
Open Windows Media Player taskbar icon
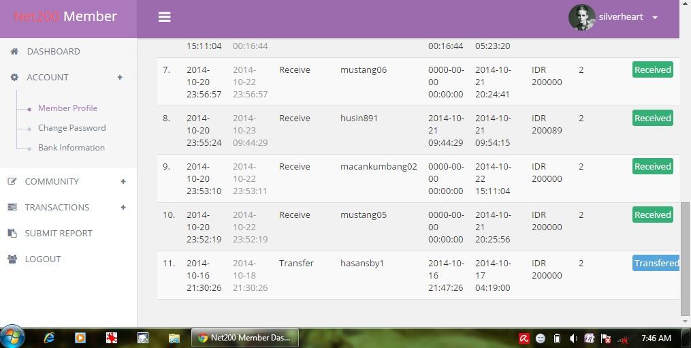[x=80, y=338]
